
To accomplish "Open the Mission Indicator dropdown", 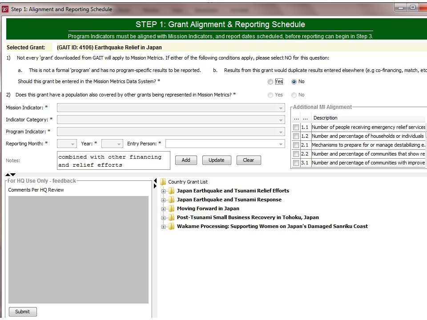I will click(171, 108).
